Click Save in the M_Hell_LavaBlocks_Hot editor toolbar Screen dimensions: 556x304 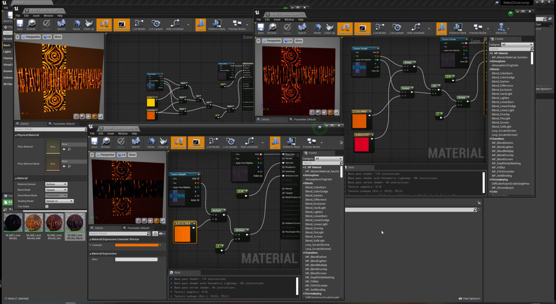click(261, 29)
